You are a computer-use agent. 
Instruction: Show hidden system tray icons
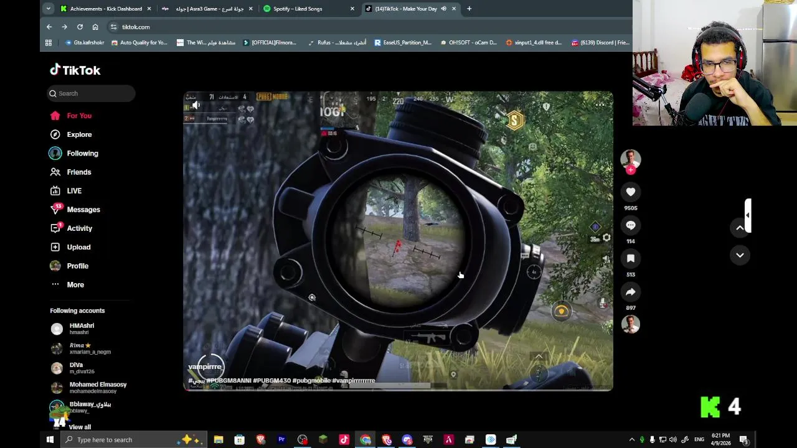tap(631, 439)
